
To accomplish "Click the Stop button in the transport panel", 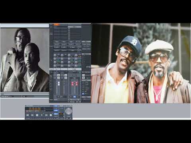I will point(37,115).
